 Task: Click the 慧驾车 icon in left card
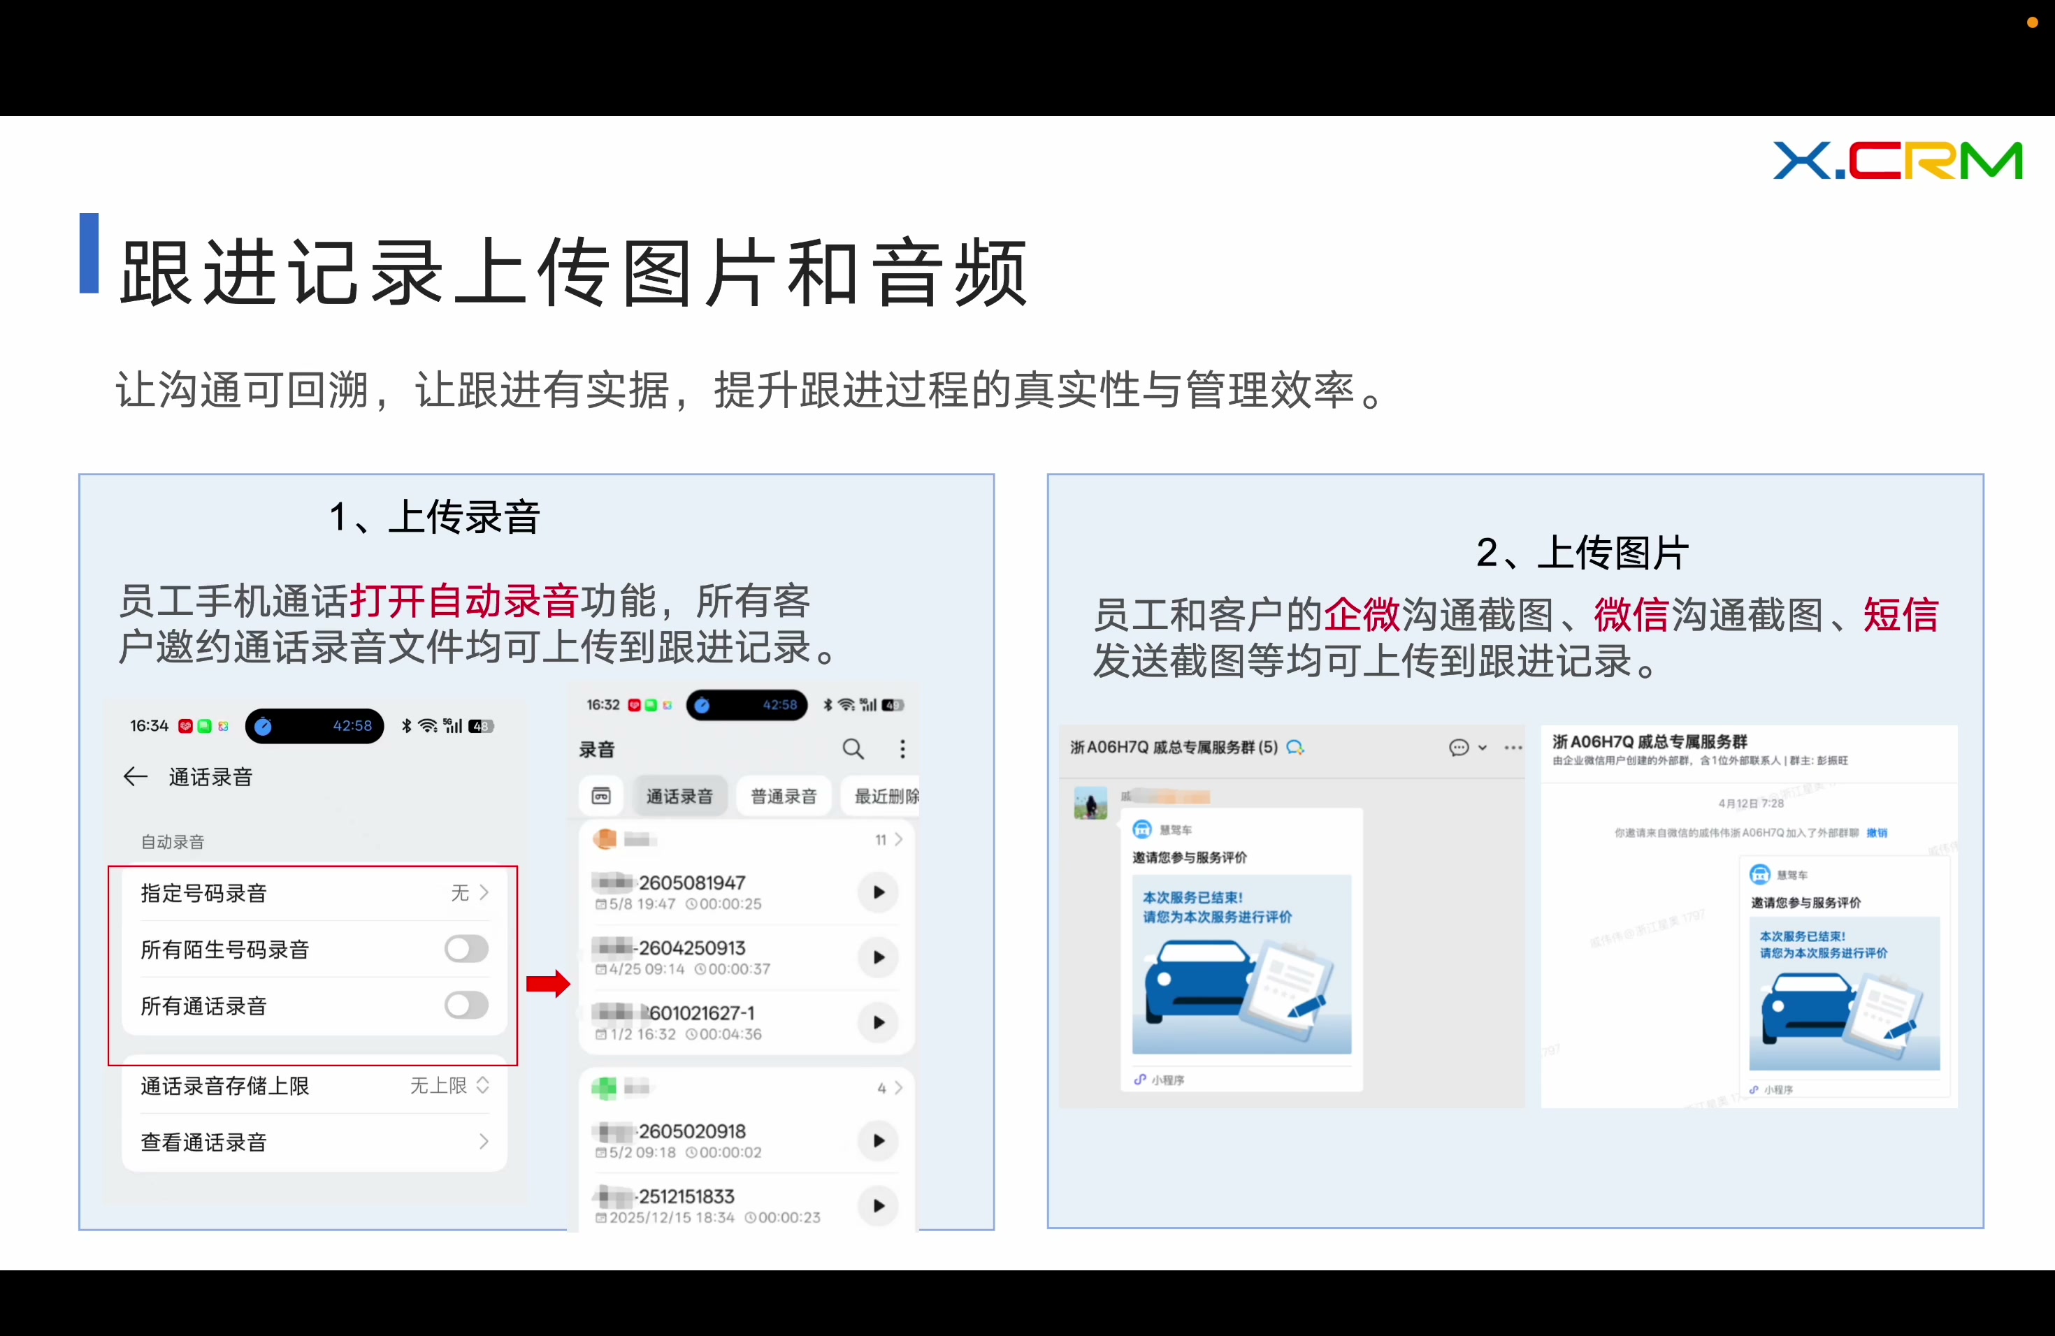pos(1141,829)
